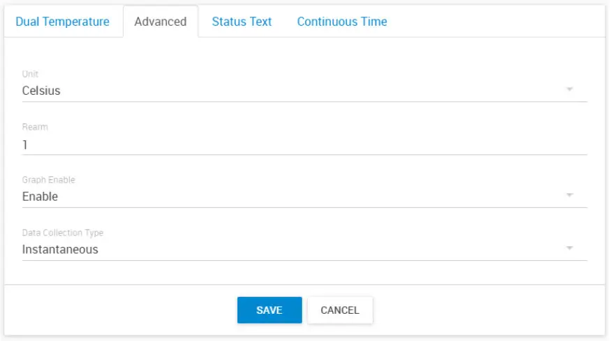Image resolution: width=610 pixels, height=341 pixels.
Task: Click the Unit field label
Action: [30, 74]
